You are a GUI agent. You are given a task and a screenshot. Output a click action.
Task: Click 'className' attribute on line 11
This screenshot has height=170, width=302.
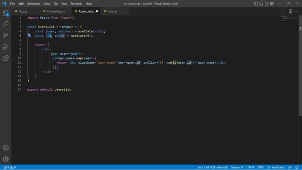click(x=86, y=62)
